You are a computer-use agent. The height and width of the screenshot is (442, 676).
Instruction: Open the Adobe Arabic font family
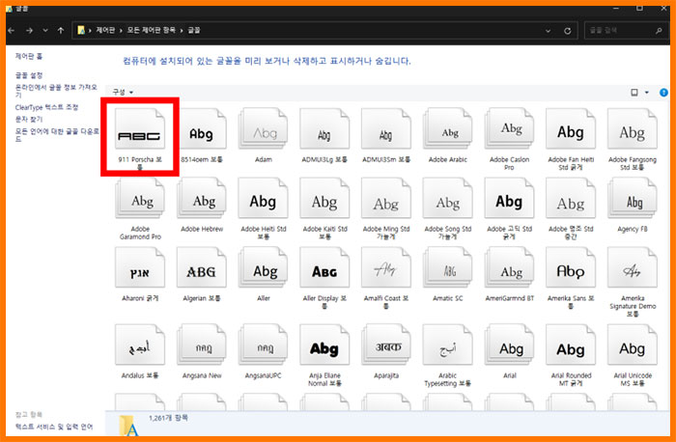click(447, 129)
